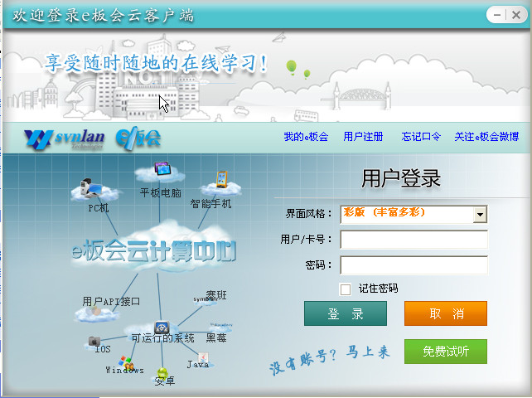This screenshot has width=532, height=398.
Task: Click the PC机 computer cloud icon
Action: (x=94, y=190)
